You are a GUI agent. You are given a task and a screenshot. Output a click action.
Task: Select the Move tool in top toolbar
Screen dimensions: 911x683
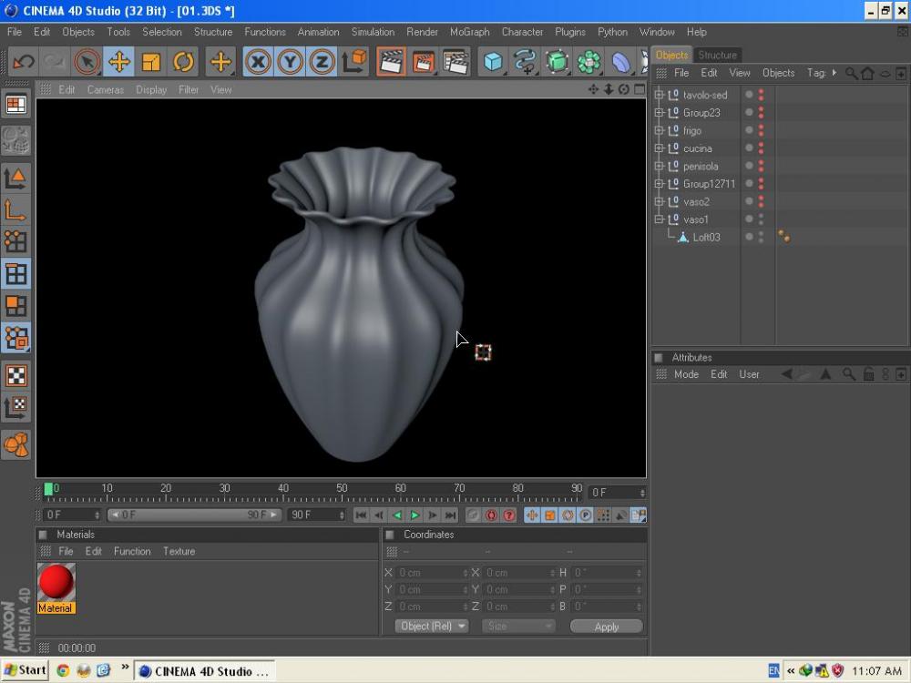point(118,62)
